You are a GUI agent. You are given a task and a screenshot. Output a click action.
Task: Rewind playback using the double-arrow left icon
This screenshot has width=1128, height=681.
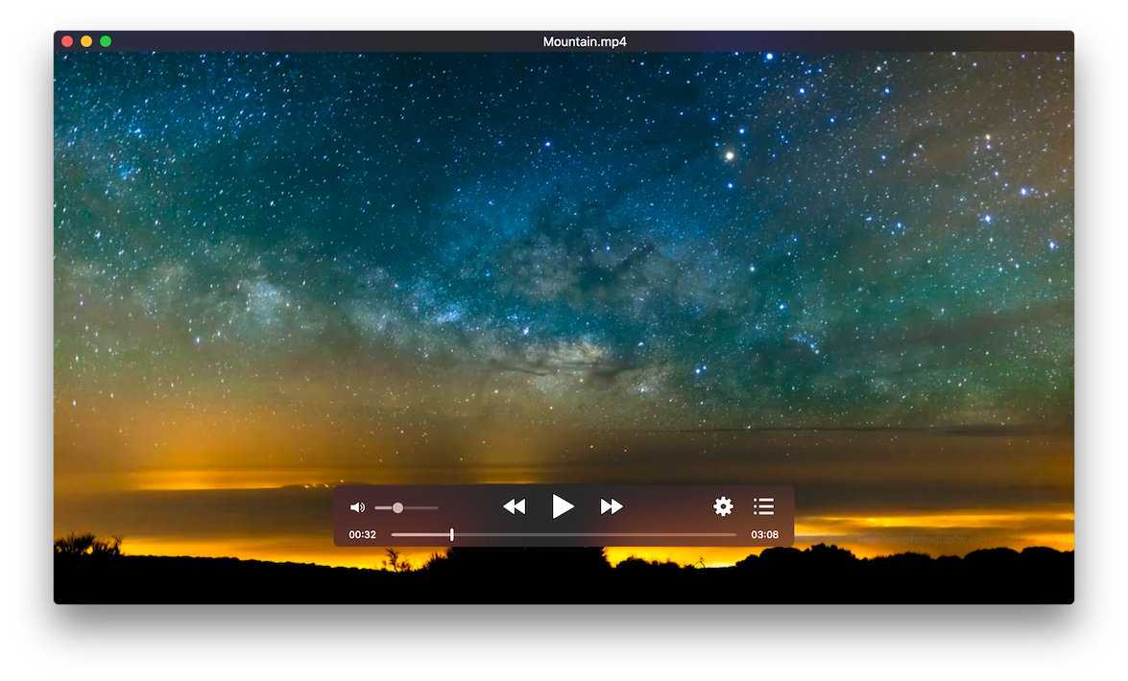(x=515, y=506)
